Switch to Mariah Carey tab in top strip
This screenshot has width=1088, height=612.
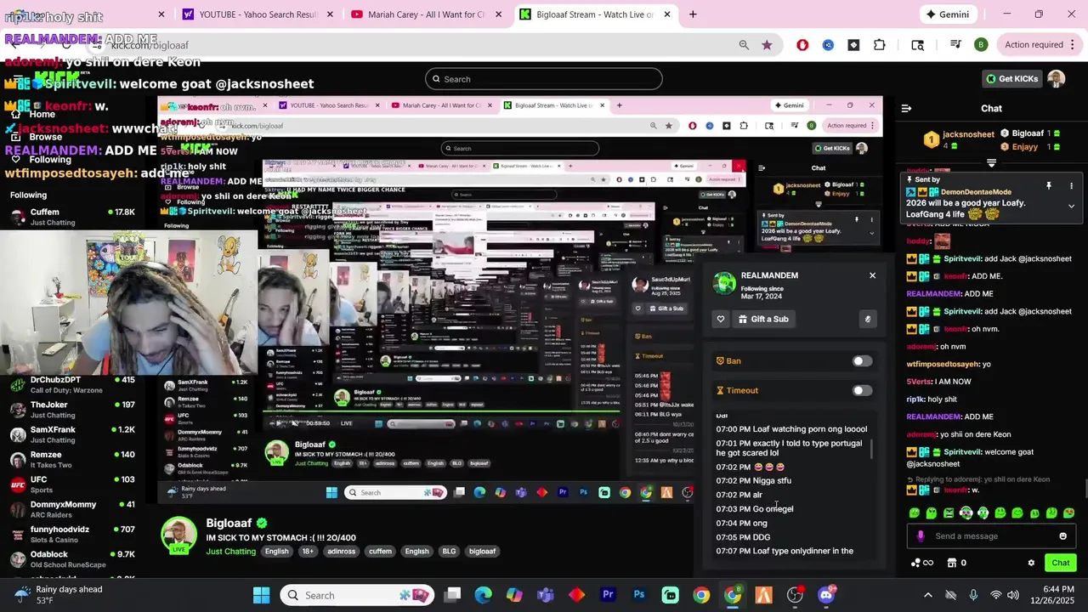click(425, 14)
